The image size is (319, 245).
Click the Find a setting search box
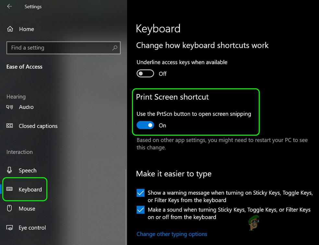58,48
